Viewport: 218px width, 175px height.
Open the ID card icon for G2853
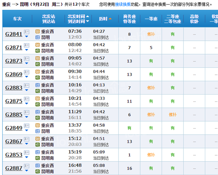27,152
